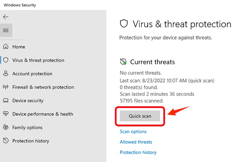Click the Home house icon

pos(6,47)
